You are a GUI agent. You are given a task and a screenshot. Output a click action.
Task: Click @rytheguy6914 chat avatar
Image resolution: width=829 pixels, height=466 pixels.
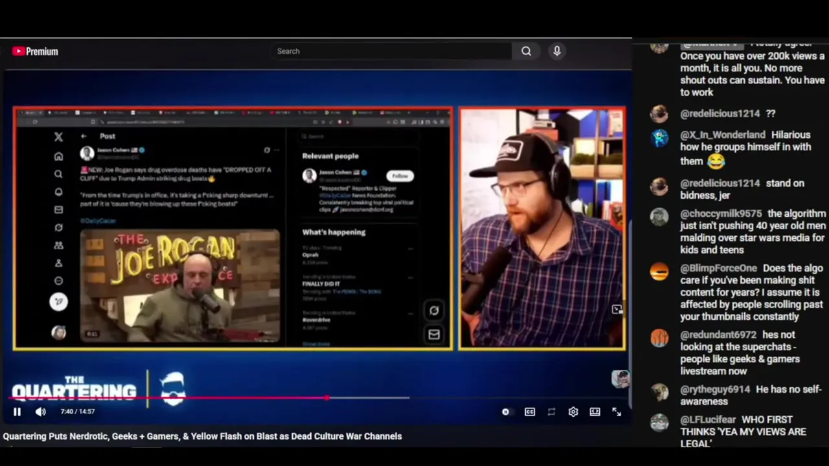(659, 392)
